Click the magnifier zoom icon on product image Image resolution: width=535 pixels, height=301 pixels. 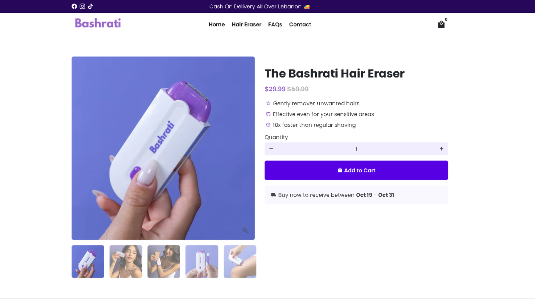245,230
